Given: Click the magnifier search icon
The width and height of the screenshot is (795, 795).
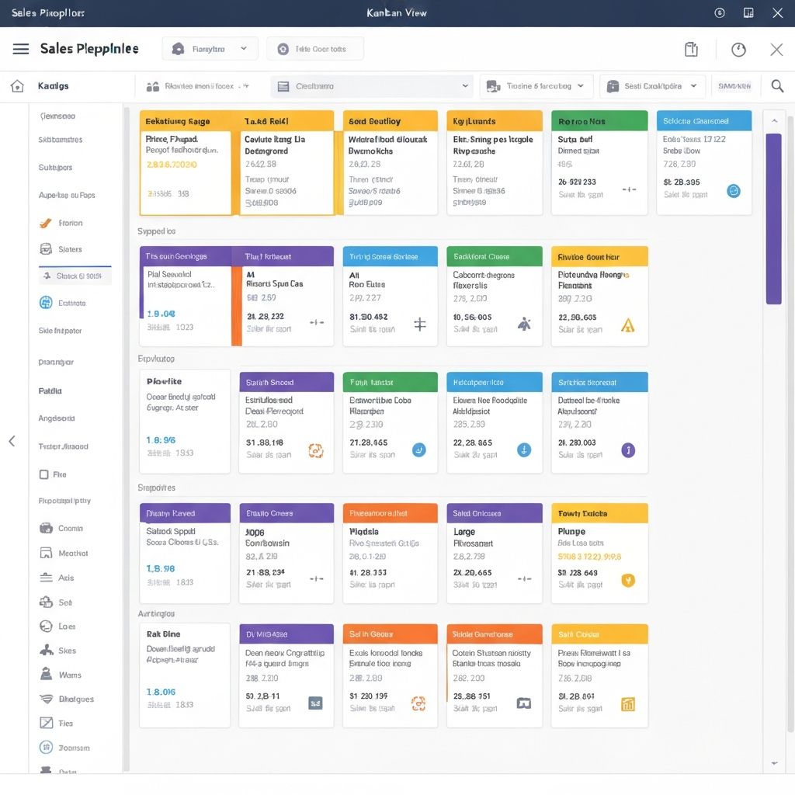Looking at the screenshot, I should tap(777, 86).
